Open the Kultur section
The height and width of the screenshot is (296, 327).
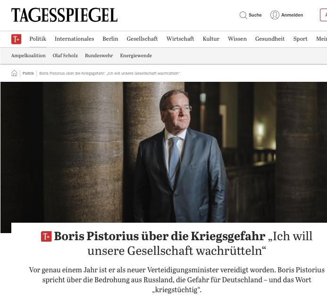tap(211, 39)
